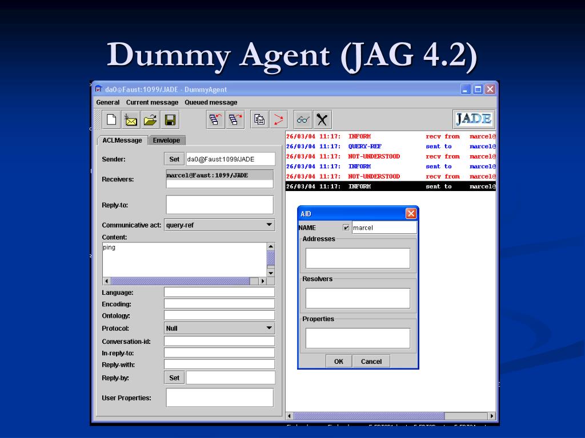Click the Content scroll down arrow
Screen dimensions: 585x438
(x=271, y=273)
